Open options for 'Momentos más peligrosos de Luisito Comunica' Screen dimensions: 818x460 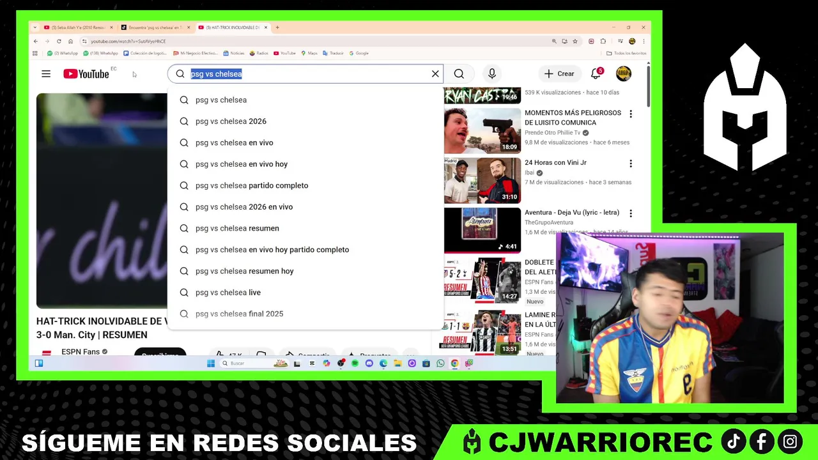(x=631, y=114)
